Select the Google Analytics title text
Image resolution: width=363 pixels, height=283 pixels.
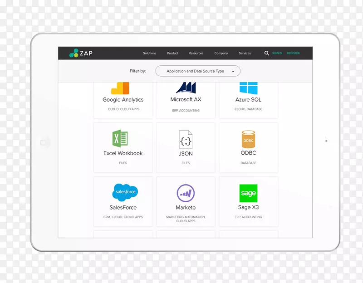(x=123, y=100)
